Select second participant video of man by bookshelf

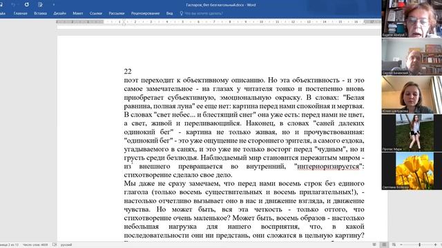(x=412, y=57)
